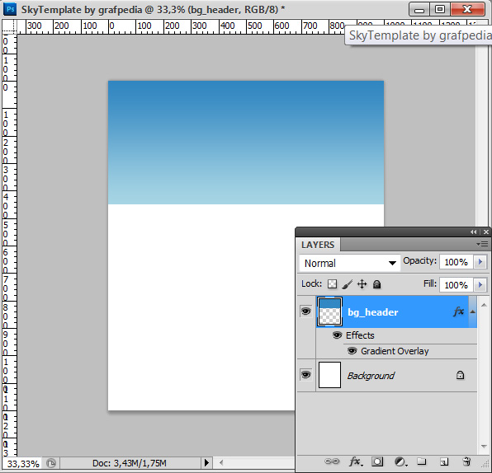Select the Background layer thumbnail
The image size is (492, 473).
pyautogui.click(x=329, y=375)
